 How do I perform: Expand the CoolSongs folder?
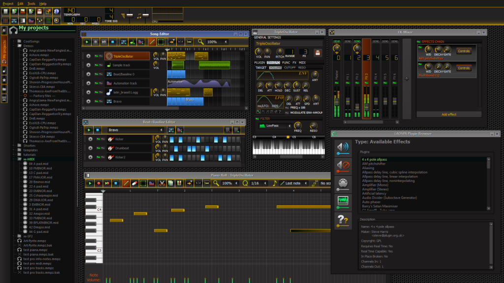[x=14, y=41]
